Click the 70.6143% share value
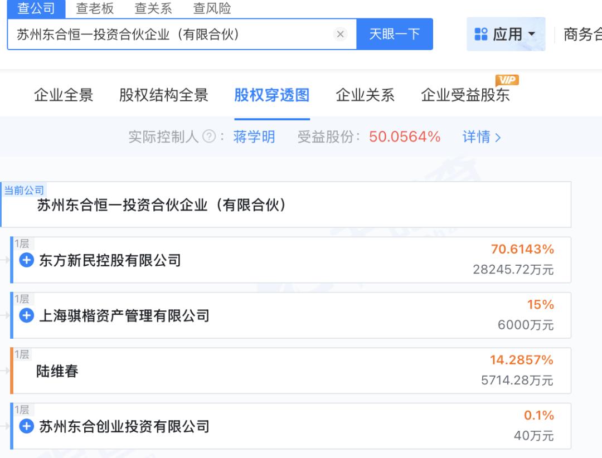This screenshot has width=602, height=458. [522, 249]
